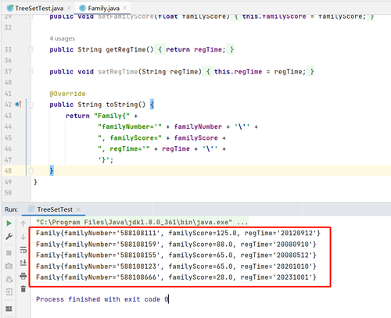Image resolution: width=391 pixels, height=318 pixels.
Task: Open run configuration settings wrench icon
Action: click(9, 237)
